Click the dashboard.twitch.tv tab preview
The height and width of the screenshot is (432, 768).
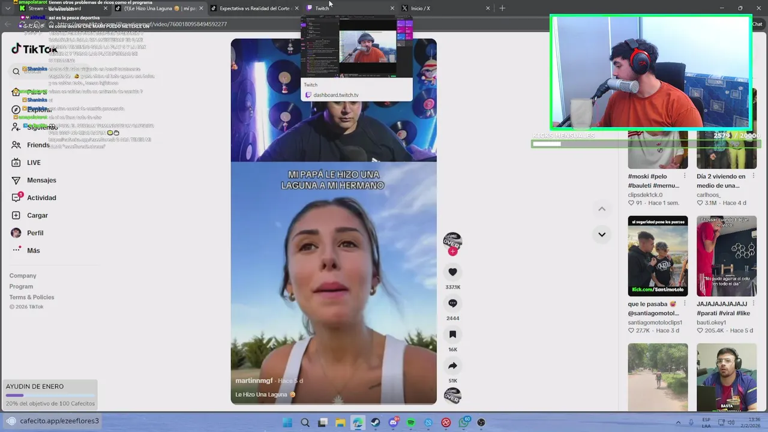(356, 58)
